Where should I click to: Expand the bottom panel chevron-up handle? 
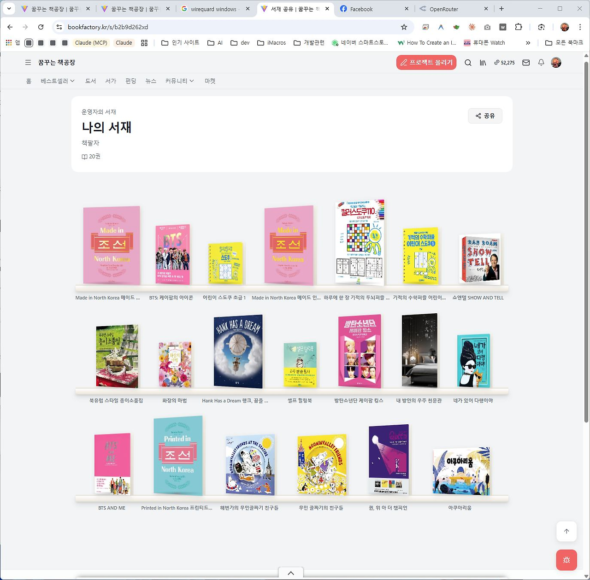291,573
